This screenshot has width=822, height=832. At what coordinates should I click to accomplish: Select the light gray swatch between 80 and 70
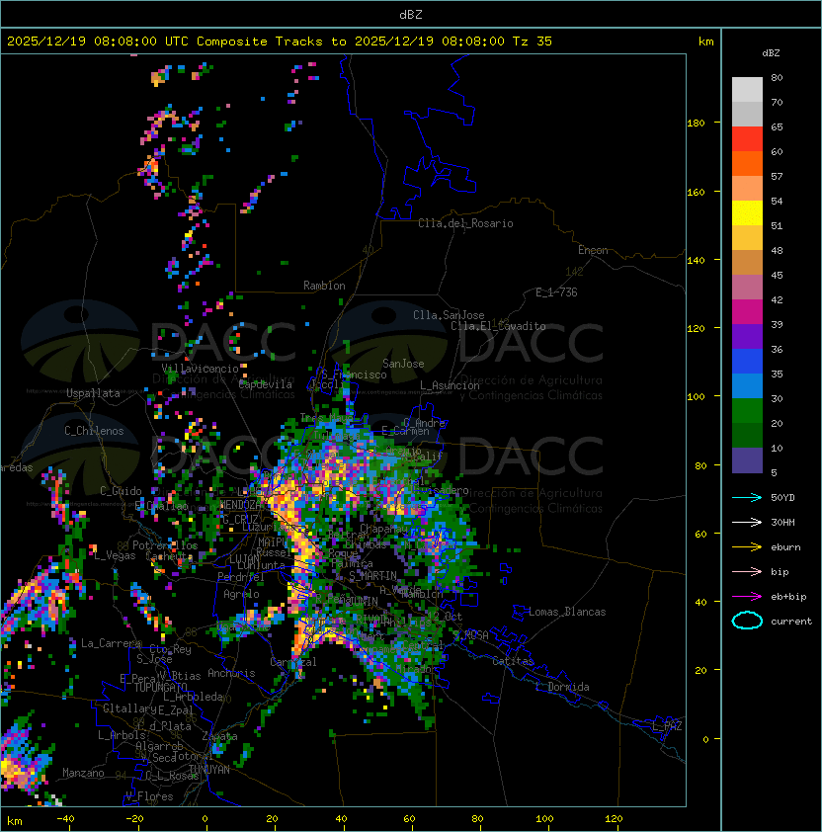(747, 90)
